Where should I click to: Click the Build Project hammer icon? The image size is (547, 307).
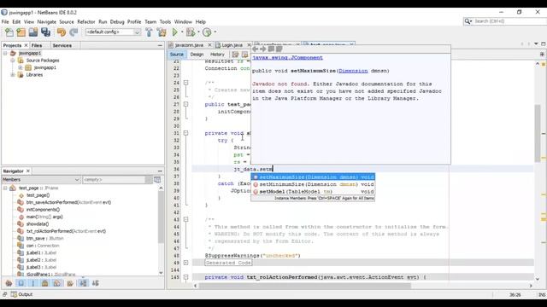click(149, 32)
